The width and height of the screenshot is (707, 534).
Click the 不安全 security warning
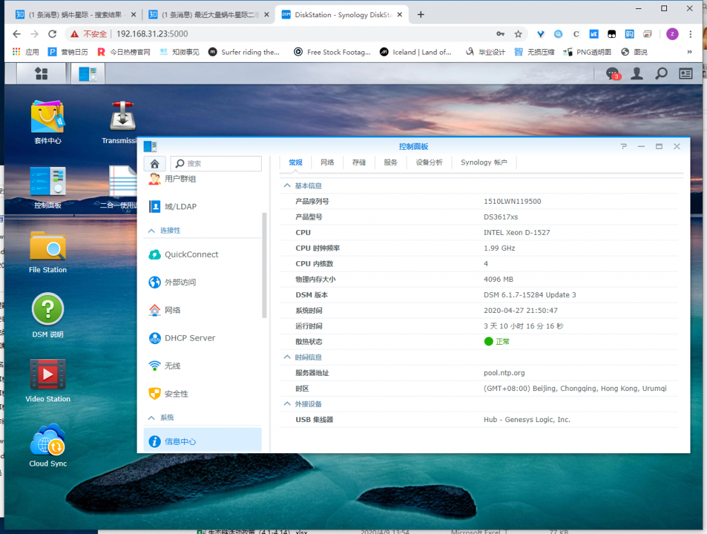89,34
